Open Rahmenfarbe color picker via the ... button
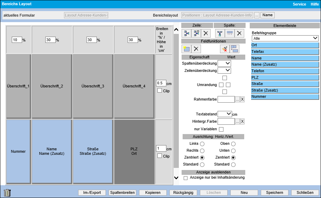 [237, 99]
